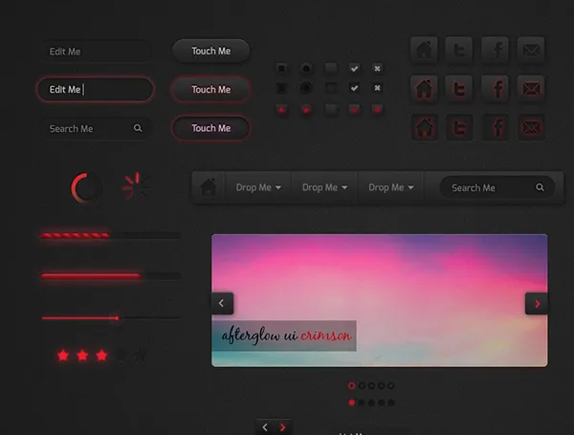Click the handle of the thin red slider

click(116, 317)
